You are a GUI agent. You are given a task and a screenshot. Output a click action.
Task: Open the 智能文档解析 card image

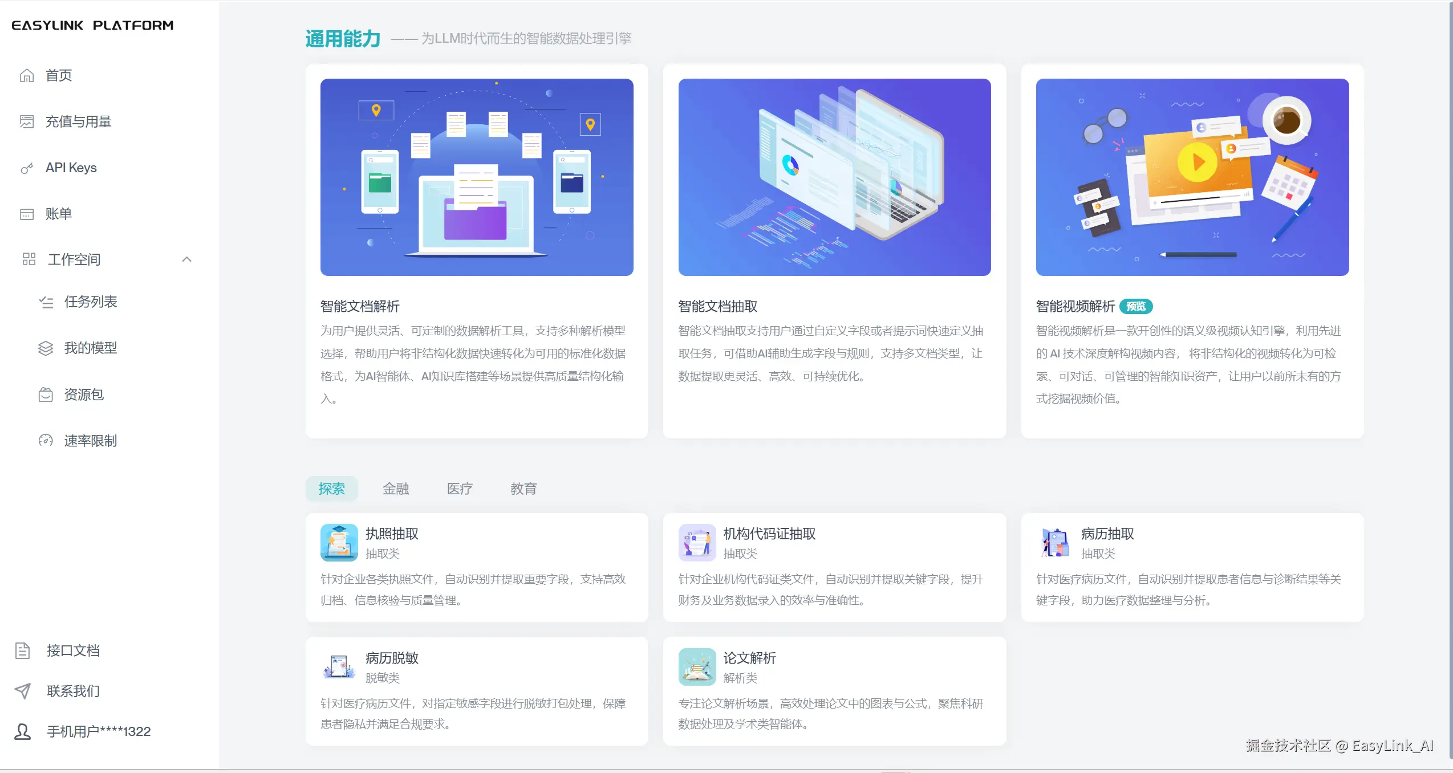(x=477, y=177)
